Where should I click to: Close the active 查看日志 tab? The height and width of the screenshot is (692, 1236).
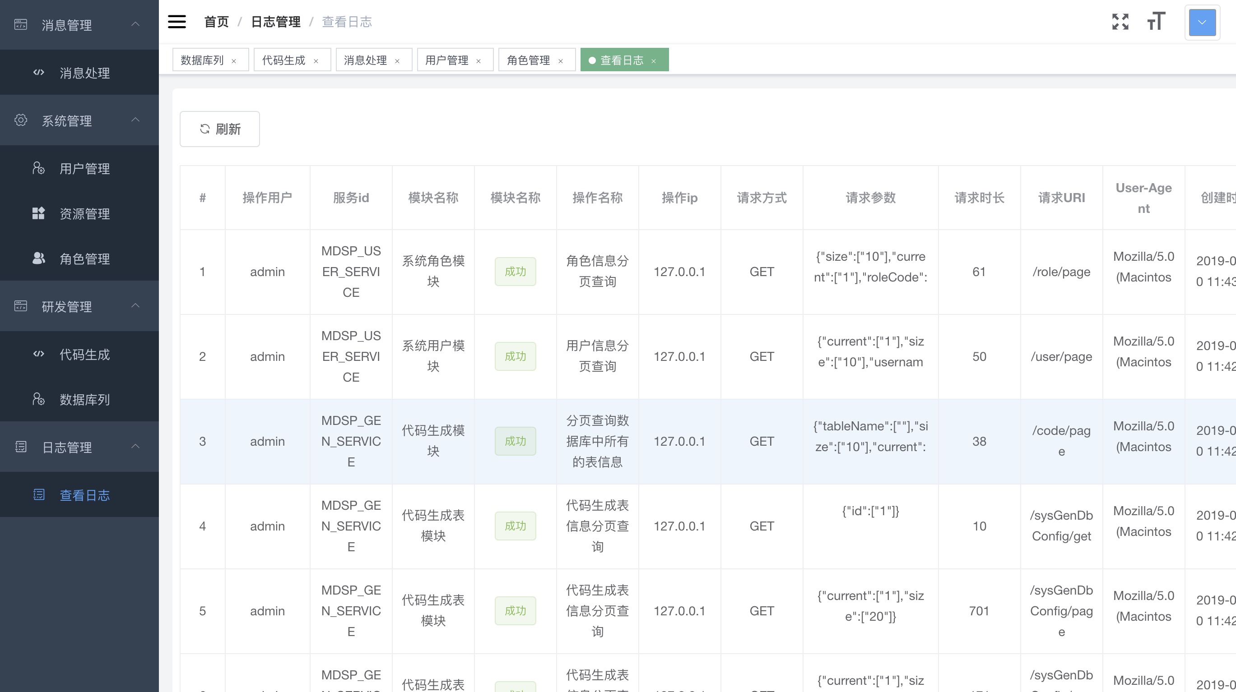(x=654, y=61)
